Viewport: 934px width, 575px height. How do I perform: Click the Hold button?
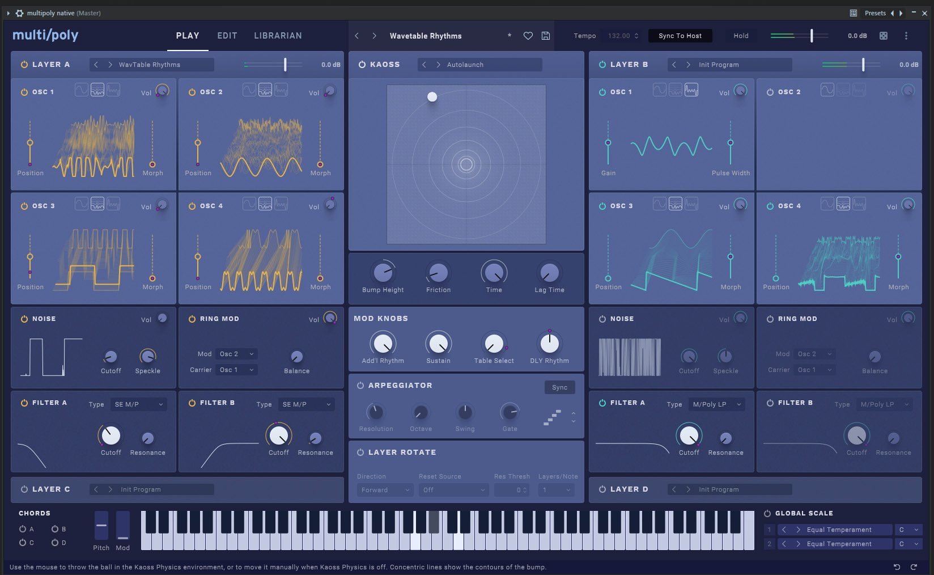pos(741,36)
